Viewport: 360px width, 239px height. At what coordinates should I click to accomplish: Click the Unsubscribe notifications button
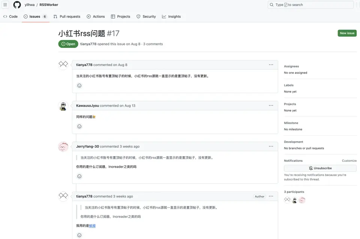pos(320,168)
